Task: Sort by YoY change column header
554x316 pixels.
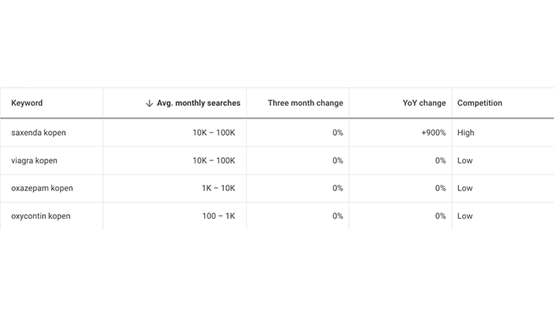Action: (x=424, y=103)
